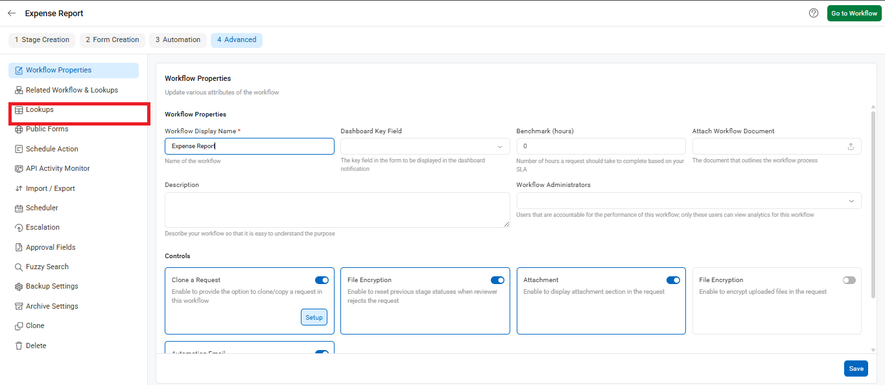Click the Related Workflow & Lookups icon
The height and width of the screenshot is (385, 885).
click(19, 90)
